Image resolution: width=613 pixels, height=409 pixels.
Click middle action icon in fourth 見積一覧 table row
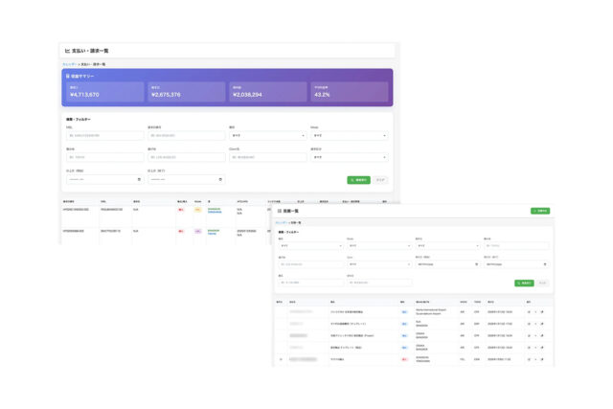click(535, 348)
